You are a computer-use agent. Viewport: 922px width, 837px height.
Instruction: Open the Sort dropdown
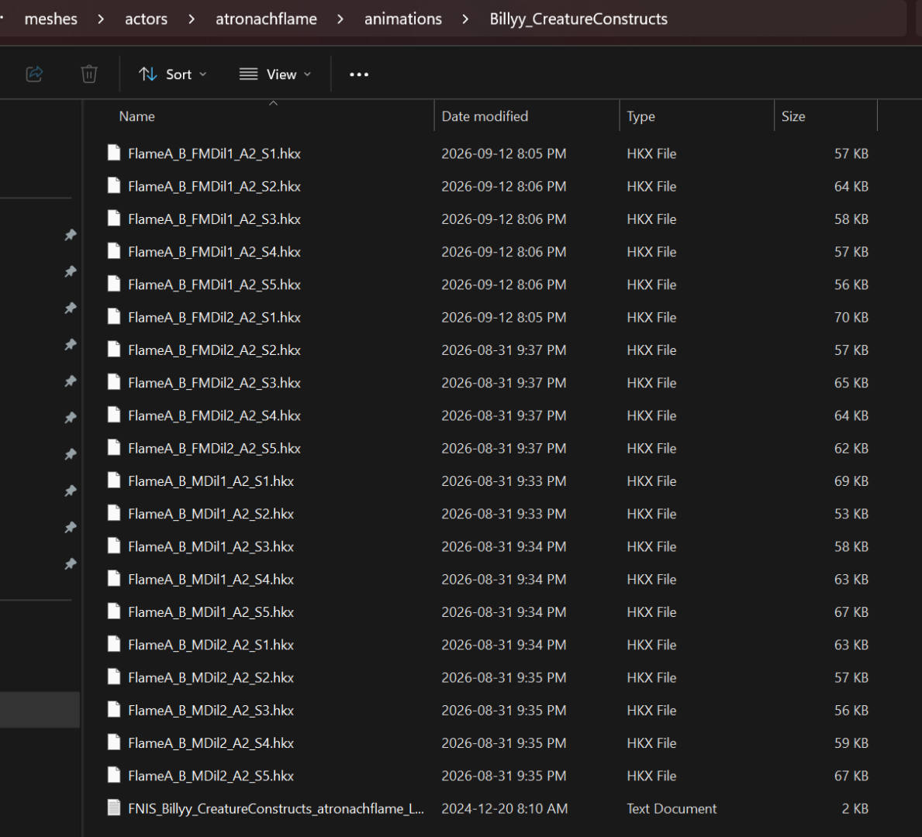tap(172, 74)
